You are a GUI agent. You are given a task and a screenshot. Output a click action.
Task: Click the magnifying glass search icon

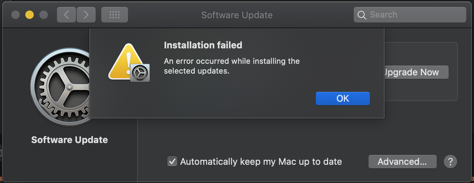(361, 15)
